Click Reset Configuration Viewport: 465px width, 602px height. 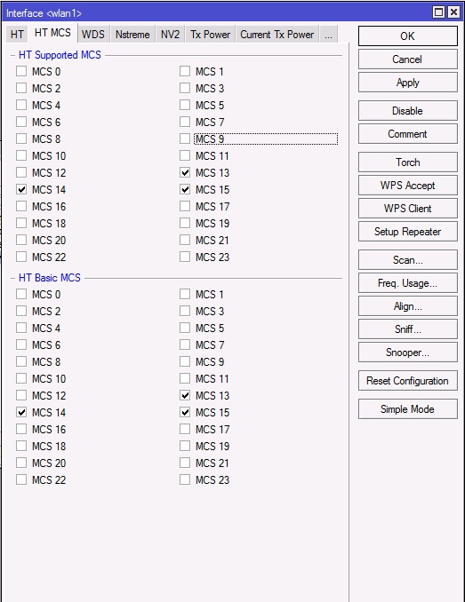pos(408,381)
